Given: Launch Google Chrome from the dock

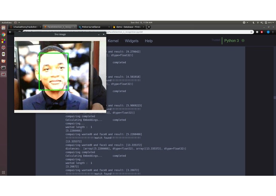Looking at the screenshot, I should 3,35.
